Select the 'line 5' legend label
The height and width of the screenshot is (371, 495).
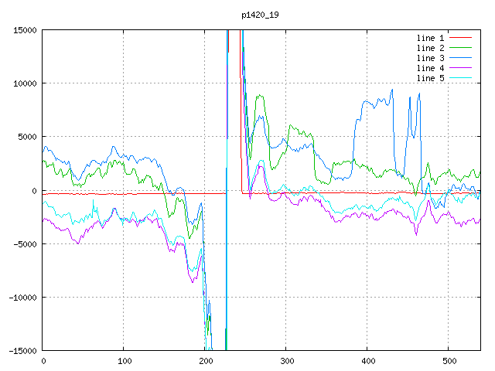click(x=430, y=78)
